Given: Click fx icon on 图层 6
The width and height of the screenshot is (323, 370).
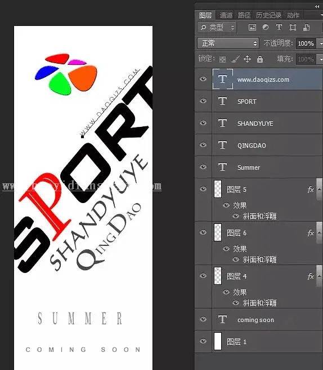Looking at the screenshot, I should tap(311, 233).
